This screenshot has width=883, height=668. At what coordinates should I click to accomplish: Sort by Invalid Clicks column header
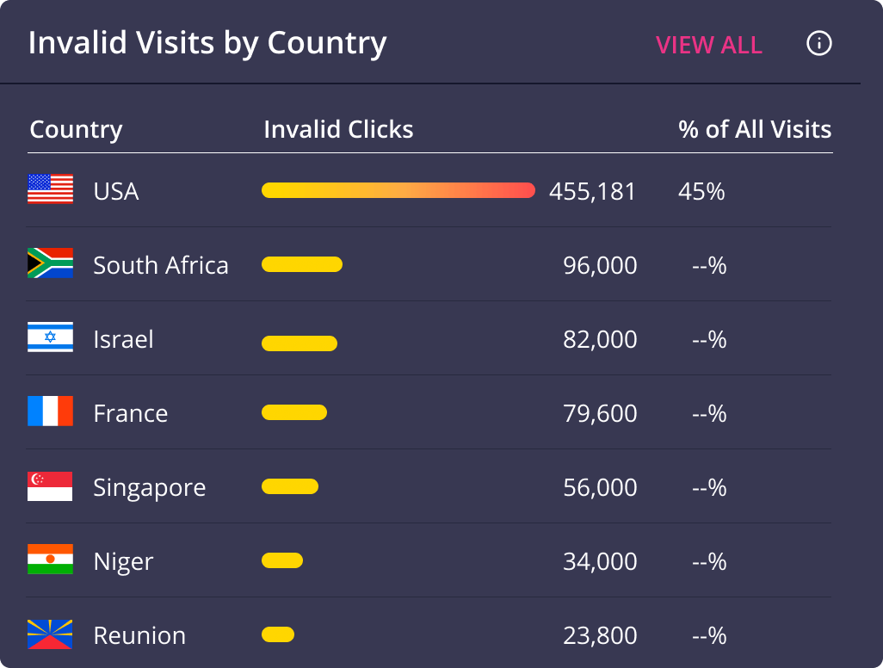[x=338, y=129]
